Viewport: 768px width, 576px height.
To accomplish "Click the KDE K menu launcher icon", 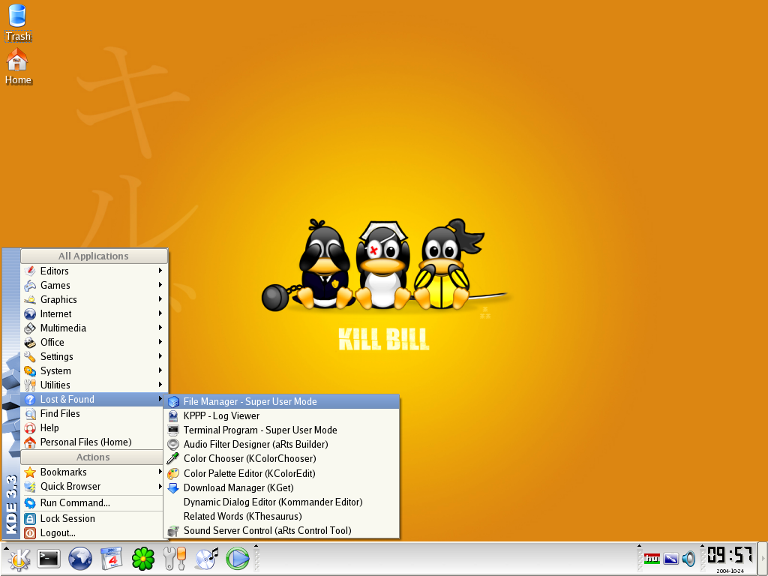I will click(19, 558).
